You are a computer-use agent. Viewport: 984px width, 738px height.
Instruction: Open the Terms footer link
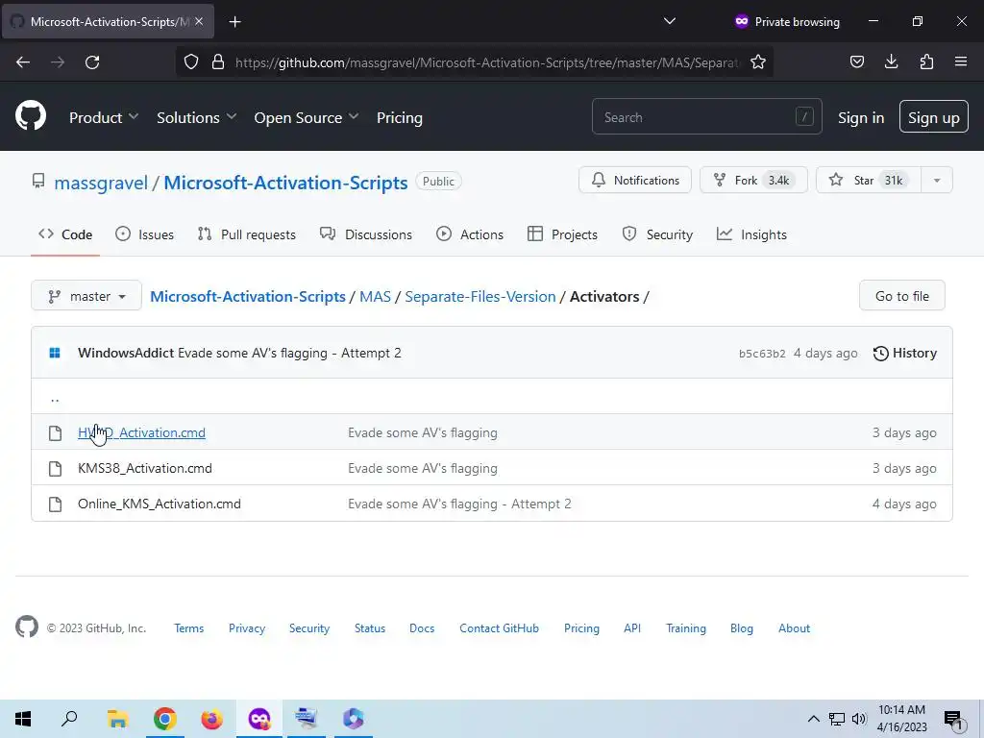(x=189, y=628)
